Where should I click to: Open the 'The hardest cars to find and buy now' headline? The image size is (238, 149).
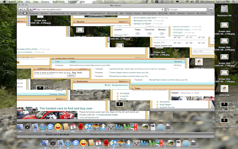tap(66, 108)
